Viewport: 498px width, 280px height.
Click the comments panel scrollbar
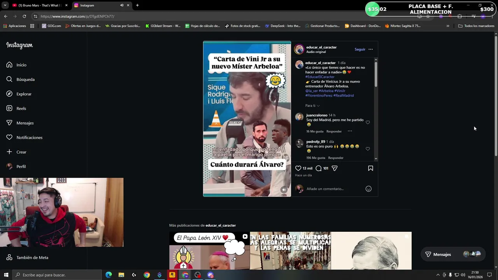(x=376, y=74)
